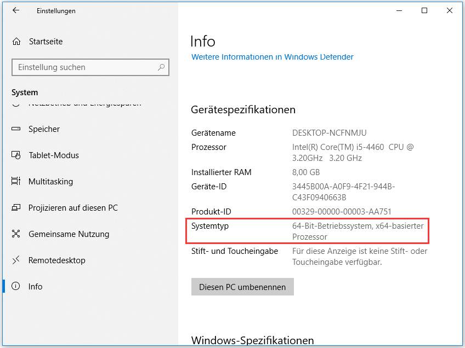Select the Gemeinsame Nutzung sharing icon
The width and height of the screenshot is (465, 348).
coord(16,234)
